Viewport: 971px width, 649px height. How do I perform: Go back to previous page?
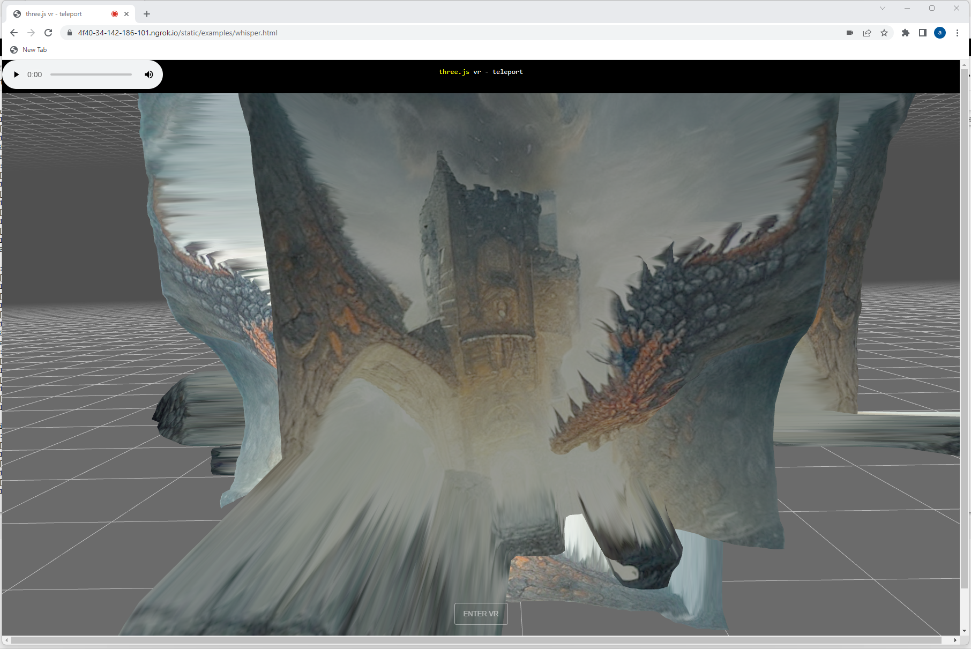coord(14,33)
